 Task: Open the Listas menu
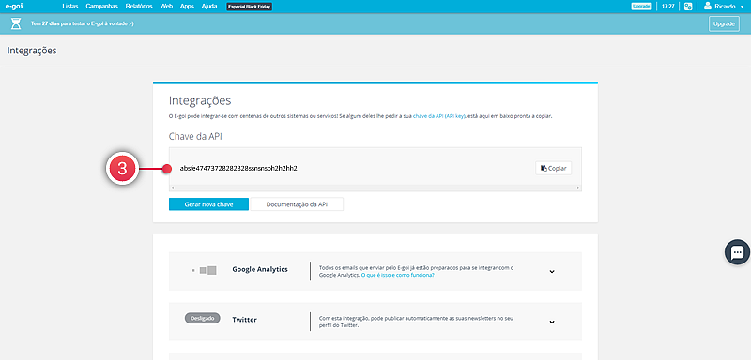[69, 7]
